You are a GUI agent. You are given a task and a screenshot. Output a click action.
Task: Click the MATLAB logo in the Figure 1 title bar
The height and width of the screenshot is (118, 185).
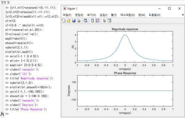click(65, 8)
